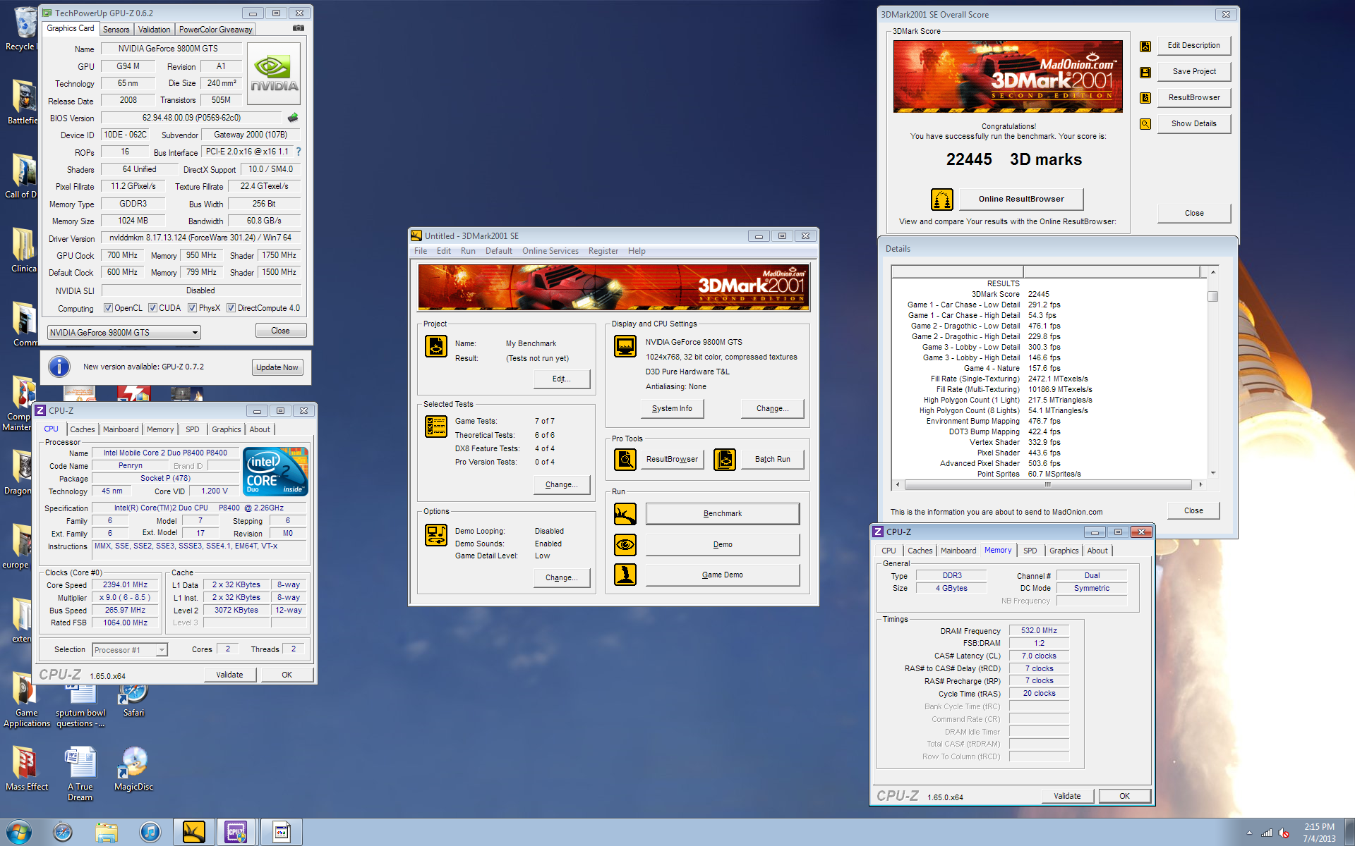Open the Run menu in 3DMark2001

pos(468,251)
